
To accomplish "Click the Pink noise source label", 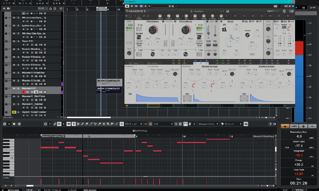I will tap(215, 41).
